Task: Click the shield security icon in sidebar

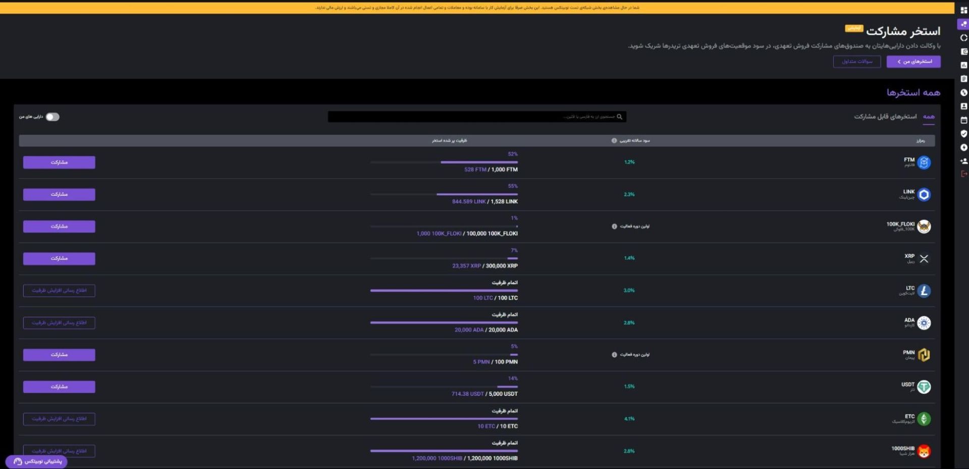Action: pos(963,134)
